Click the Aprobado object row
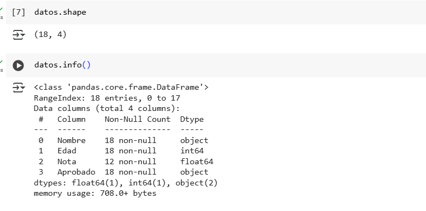Image resolution: width=426 pixels, height=211 pixels. point(121,172)
